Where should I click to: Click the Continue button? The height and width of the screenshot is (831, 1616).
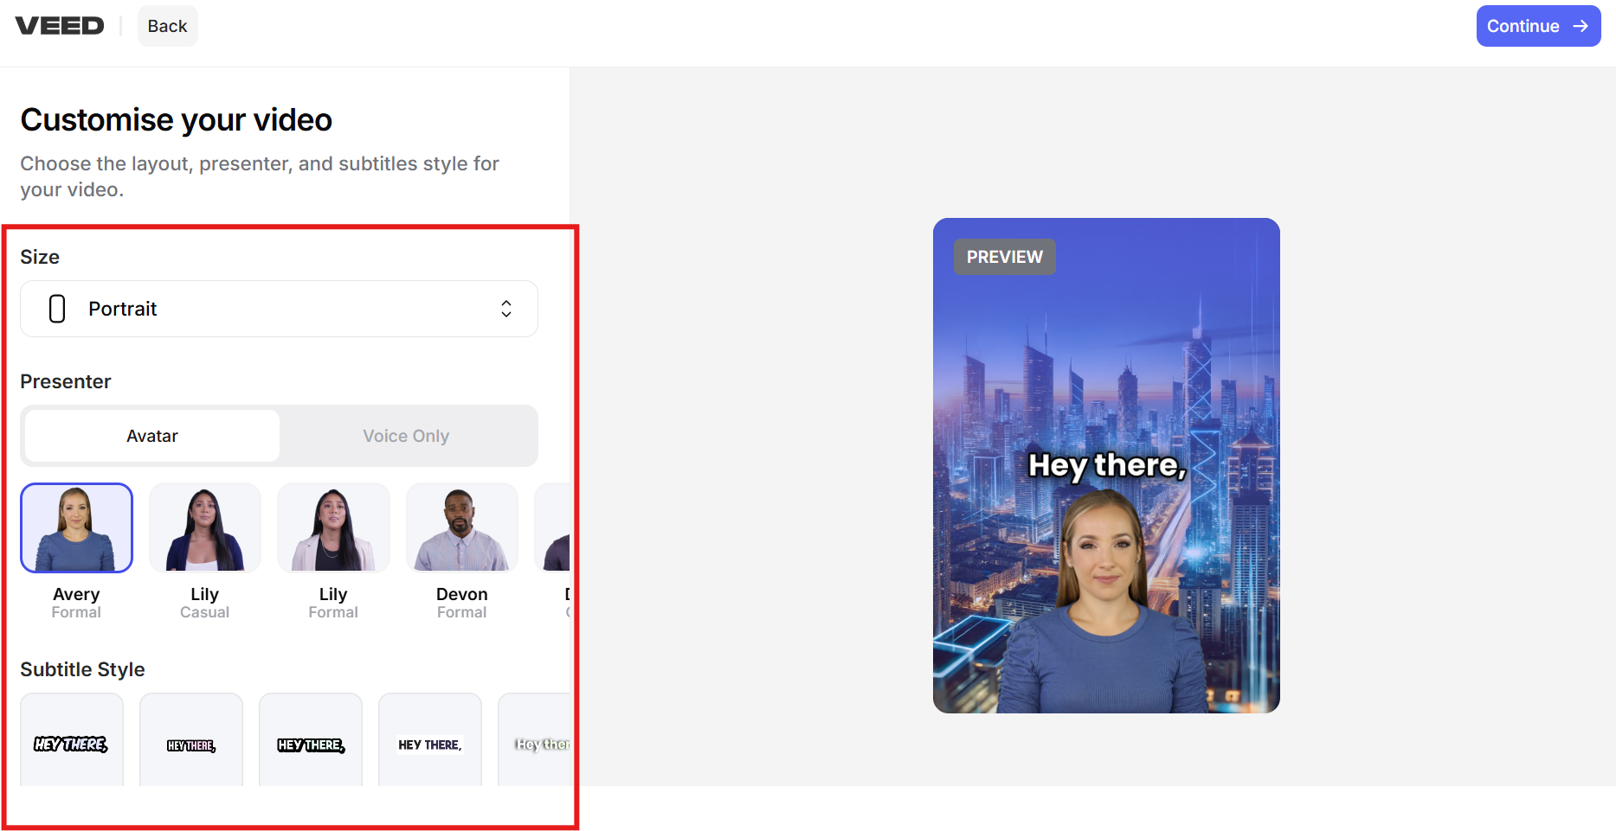pos(1538,26)
